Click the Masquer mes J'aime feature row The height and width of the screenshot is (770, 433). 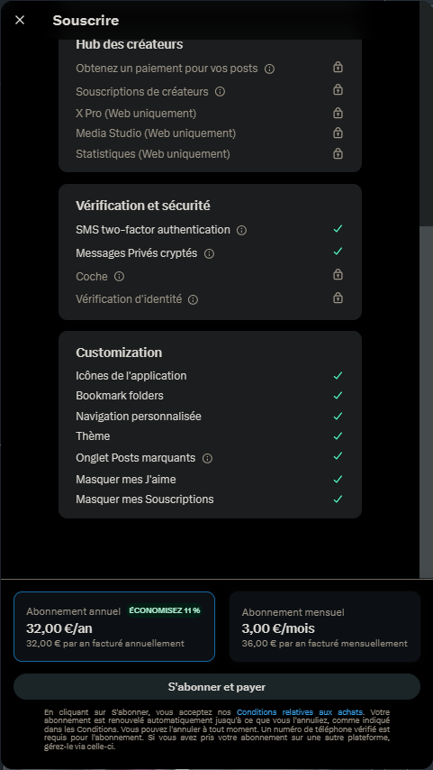210,480
